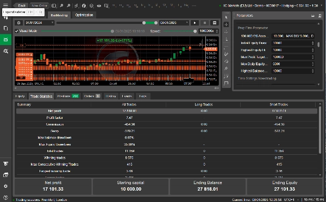
Task: Click the Winning trades row
Action: 167,157
